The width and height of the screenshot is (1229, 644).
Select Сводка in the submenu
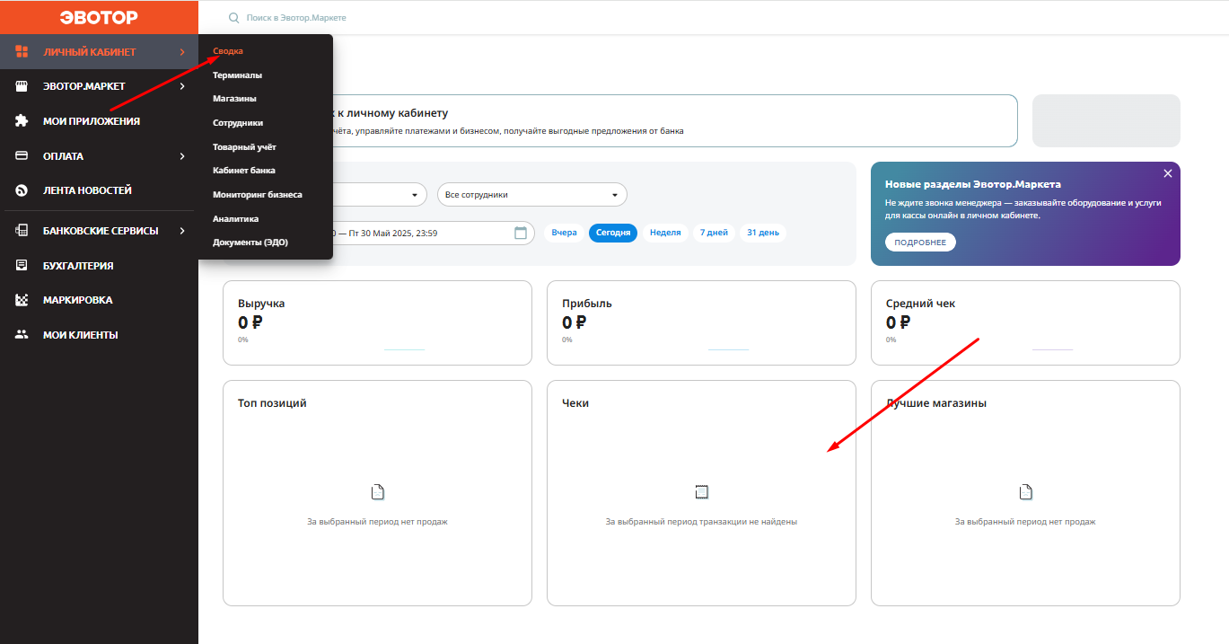(x=228, y=51)
